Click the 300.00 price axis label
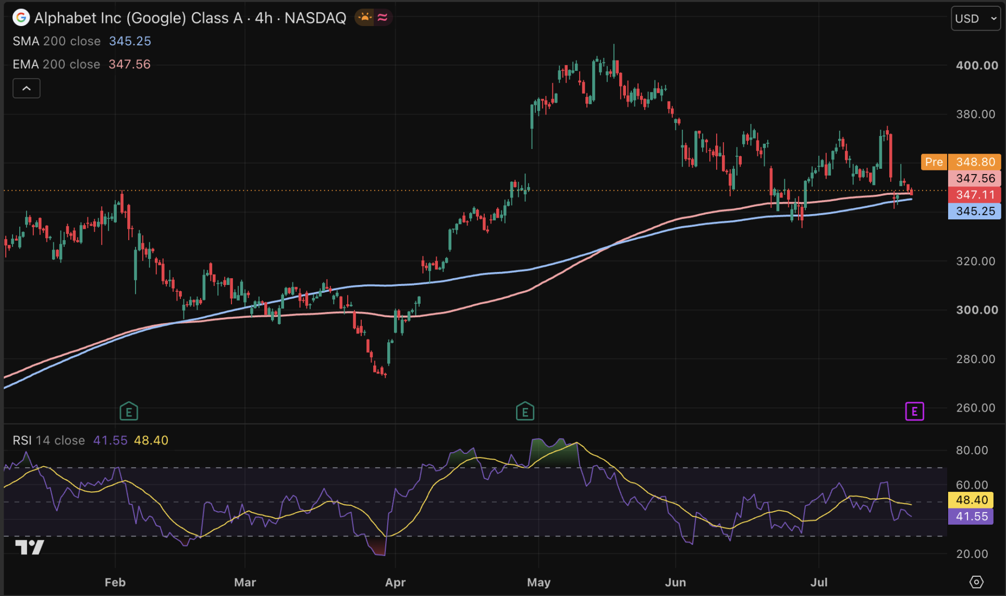1006x596 pixels. 977,310
